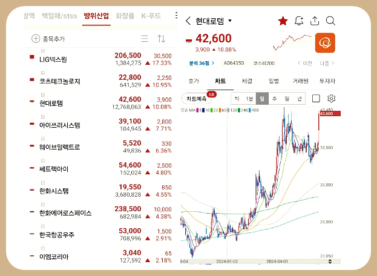Viewport: 377px width, 276px height.
Task: Open the 거래원 tab
Action: click(300, 81)
